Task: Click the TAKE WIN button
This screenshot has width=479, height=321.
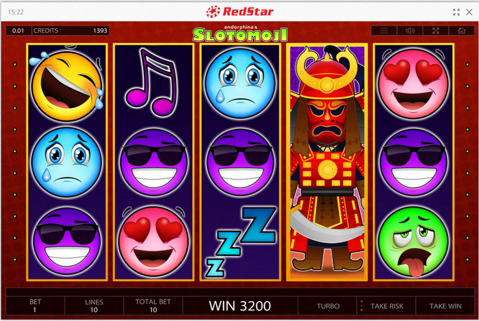Action: [445, 306]
